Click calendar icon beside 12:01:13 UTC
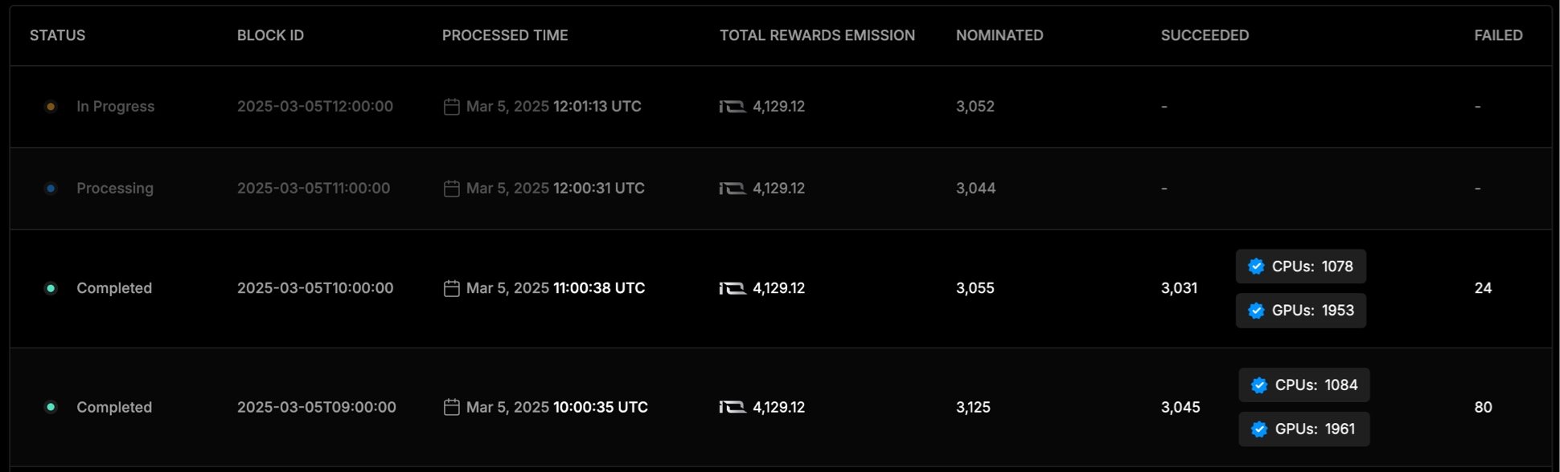Viewport: 1560px width, 472px height. click(x=452, y=107)
